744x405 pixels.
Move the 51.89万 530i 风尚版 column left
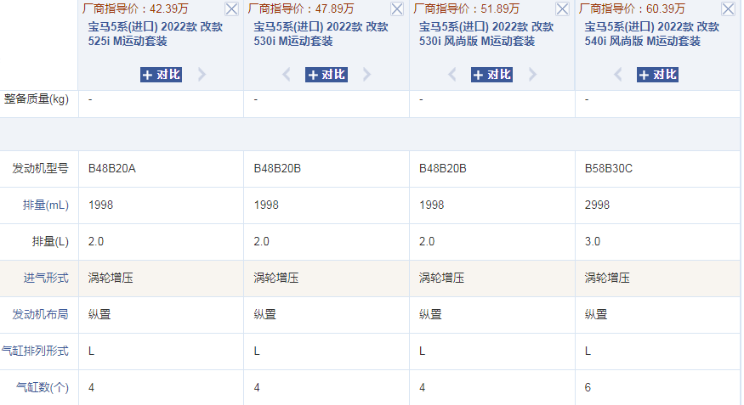tap(453, 75)
